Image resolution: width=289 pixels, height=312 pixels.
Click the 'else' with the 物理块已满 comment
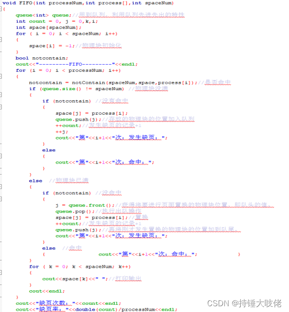[36, 181]
